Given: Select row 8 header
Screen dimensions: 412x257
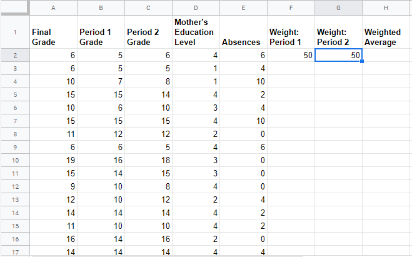Looking at the screenshot, I should (15, 134).
